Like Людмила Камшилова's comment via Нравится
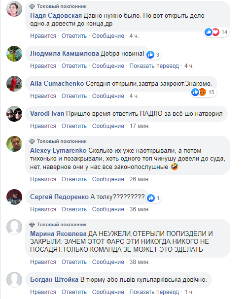Viewport: 247px width, 299px height. [x=43, y=66]
